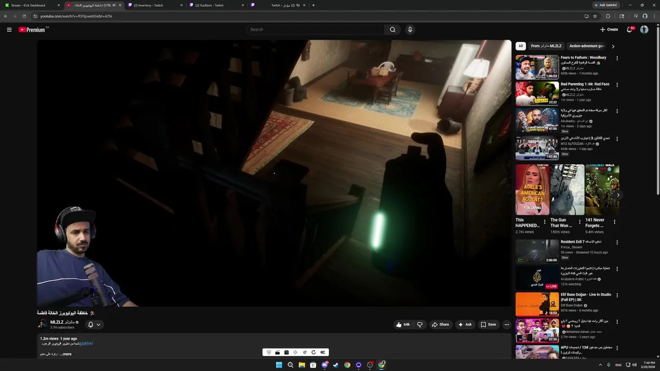Viewport: 660px width, 371px height.
Task: Click the Share button
Action: 440,325
